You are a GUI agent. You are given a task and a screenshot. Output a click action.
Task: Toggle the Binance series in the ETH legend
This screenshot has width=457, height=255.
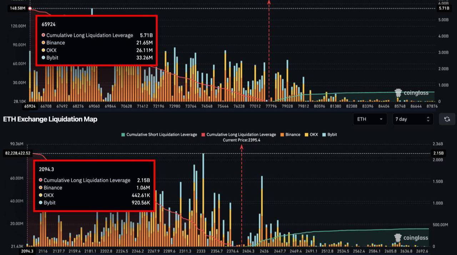pos(290,135)
